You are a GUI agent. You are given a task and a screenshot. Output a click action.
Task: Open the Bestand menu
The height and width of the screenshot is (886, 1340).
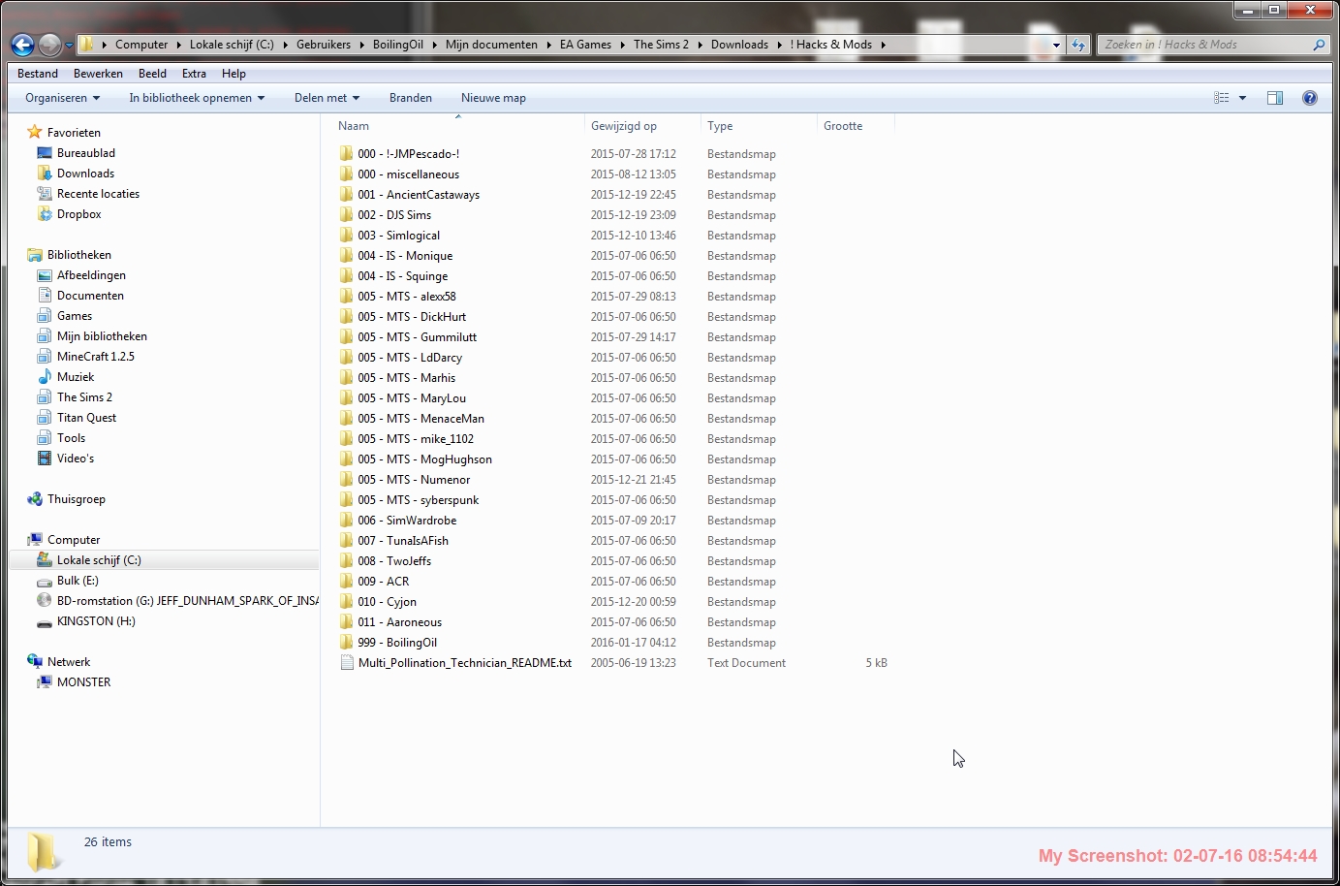tap(38, 74)
